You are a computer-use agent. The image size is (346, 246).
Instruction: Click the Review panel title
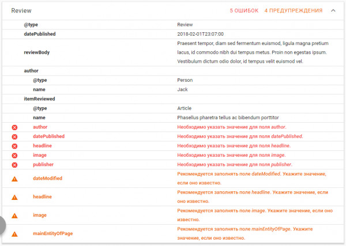tap(21, 10)
